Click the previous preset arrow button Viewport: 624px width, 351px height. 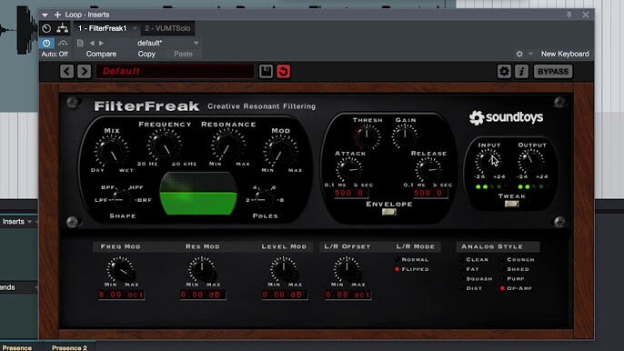67,72
